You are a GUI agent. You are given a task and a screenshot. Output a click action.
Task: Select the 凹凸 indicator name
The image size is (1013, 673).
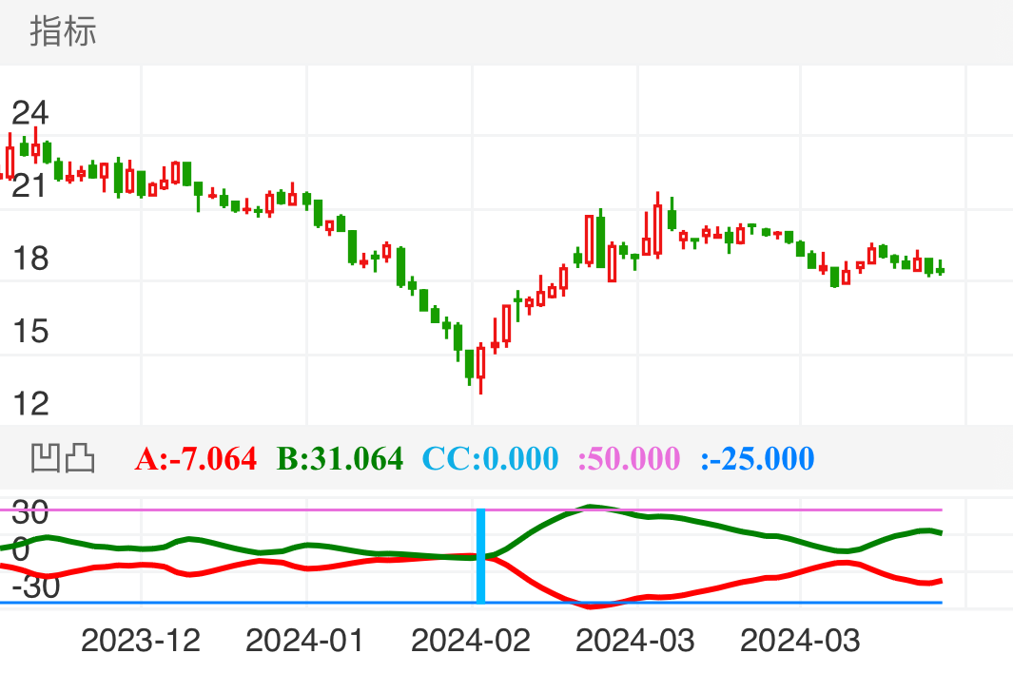63,458
